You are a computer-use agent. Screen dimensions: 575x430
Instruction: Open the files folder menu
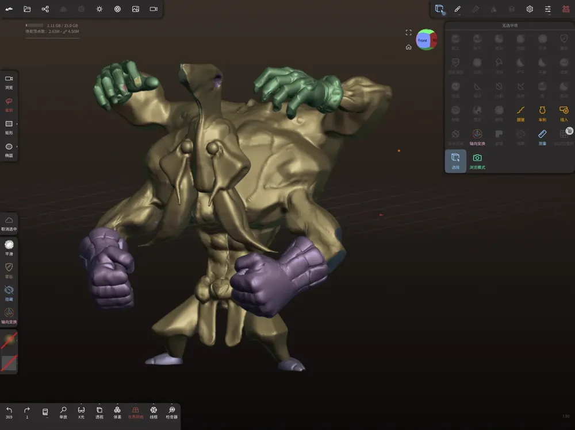tap(27, 9)
